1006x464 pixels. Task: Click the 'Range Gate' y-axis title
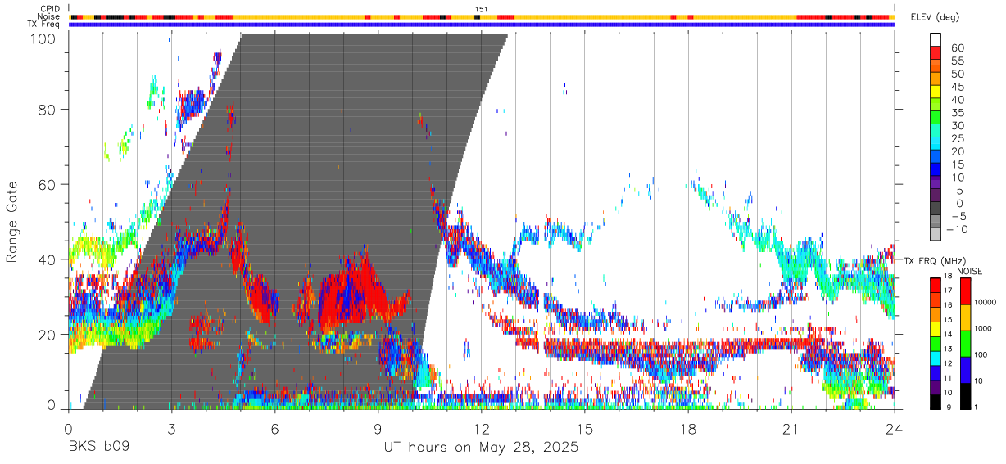12,221
